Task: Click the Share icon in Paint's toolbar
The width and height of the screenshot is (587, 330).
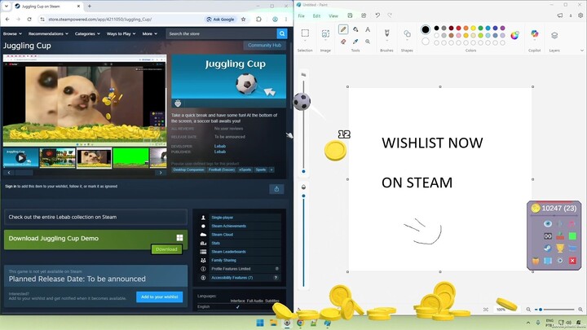Action: (x=364, y=15)
